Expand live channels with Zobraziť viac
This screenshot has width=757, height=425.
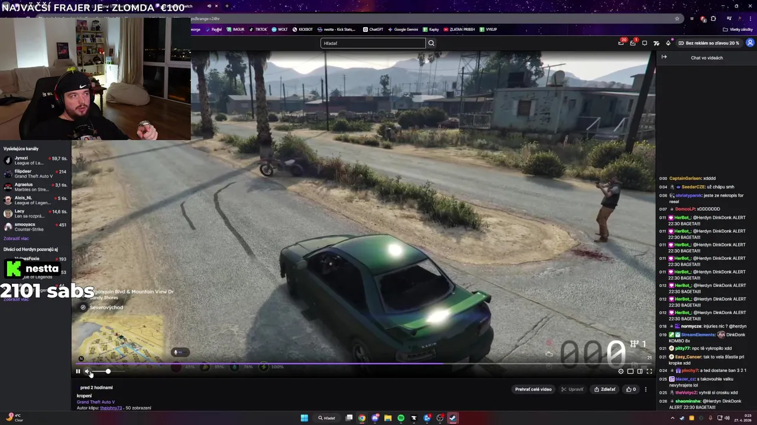pos(16,238)
